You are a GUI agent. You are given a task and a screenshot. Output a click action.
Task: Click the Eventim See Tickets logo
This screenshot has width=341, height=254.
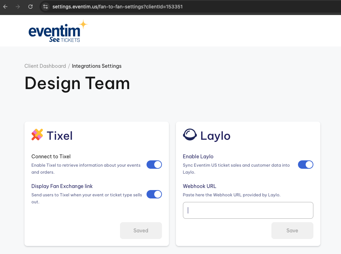click(58, 31)
